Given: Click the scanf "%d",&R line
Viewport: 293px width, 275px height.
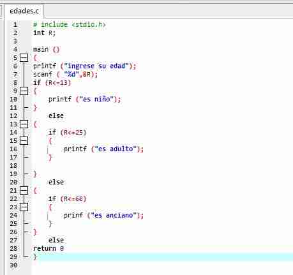Looking at the screenshot, I should (65, 74).
